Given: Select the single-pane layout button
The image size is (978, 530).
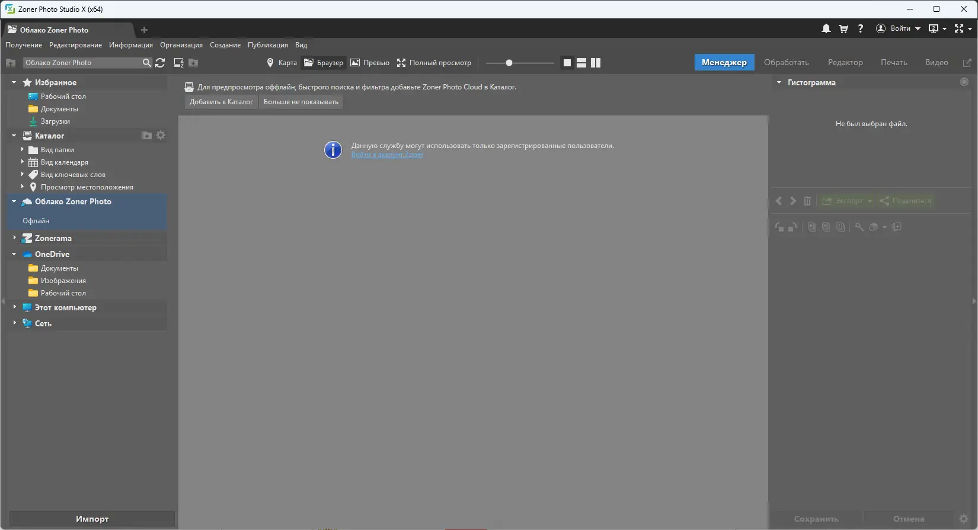Looking at the screenshot, I should pyautogui.click(x=567, y=63).
